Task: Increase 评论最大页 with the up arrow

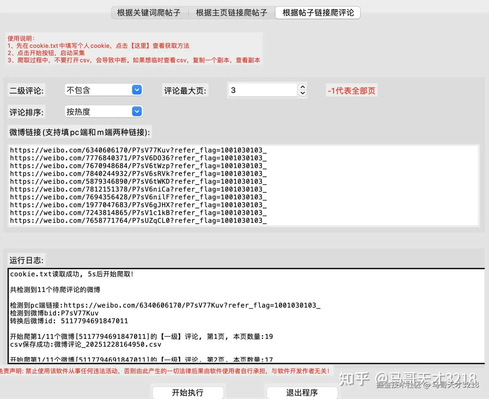Action: [303, 87]
